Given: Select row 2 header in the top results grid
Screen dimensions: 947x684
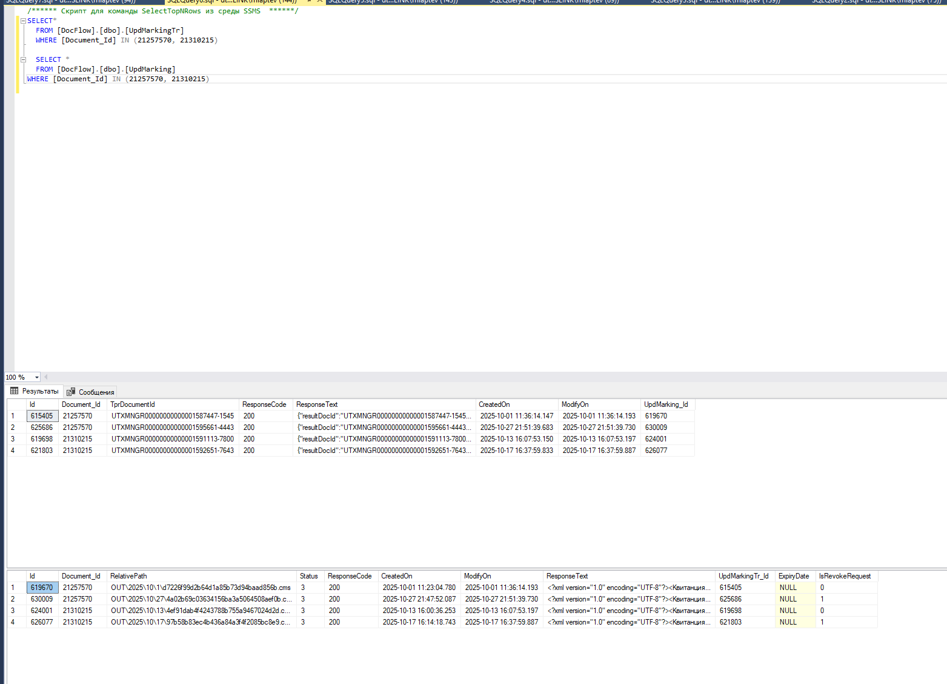Looking at the screenshot, I should click(x=16, y=428).
